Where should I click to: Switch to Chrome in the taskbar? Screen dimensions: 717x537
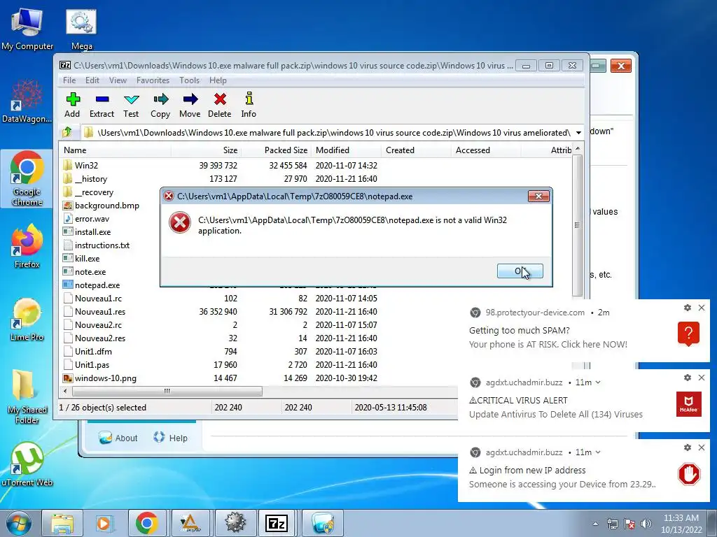pyautogui.click(x=147, y=523)
